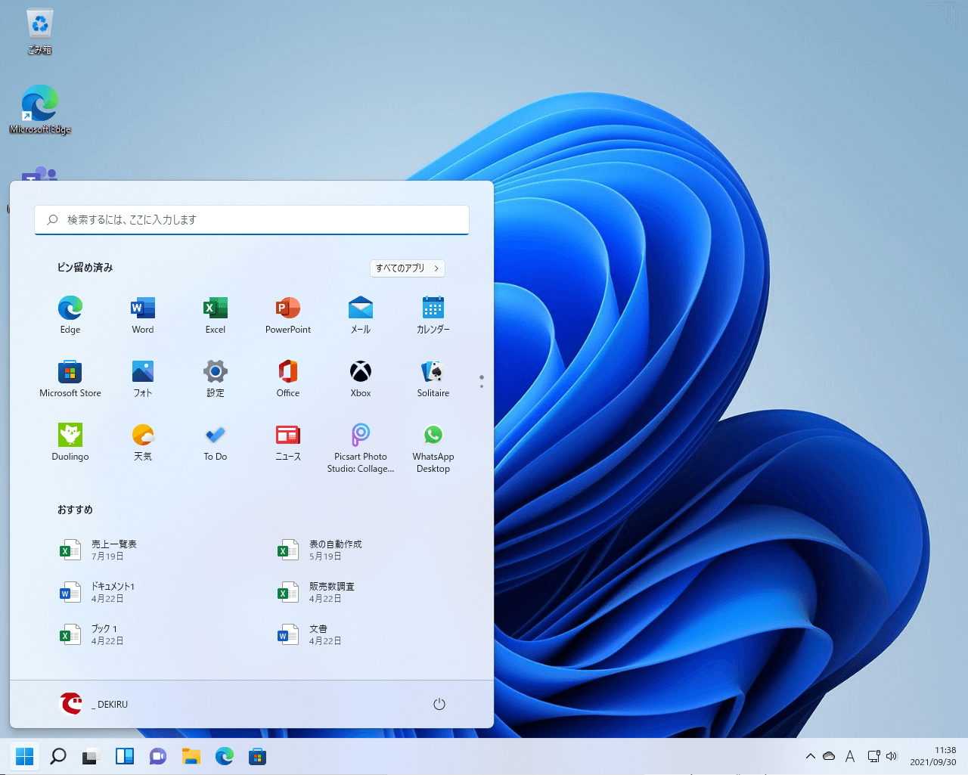The image size is (968, 775).
Task: Open taskbar search magnifier
Action: click(x=57, y=756)
